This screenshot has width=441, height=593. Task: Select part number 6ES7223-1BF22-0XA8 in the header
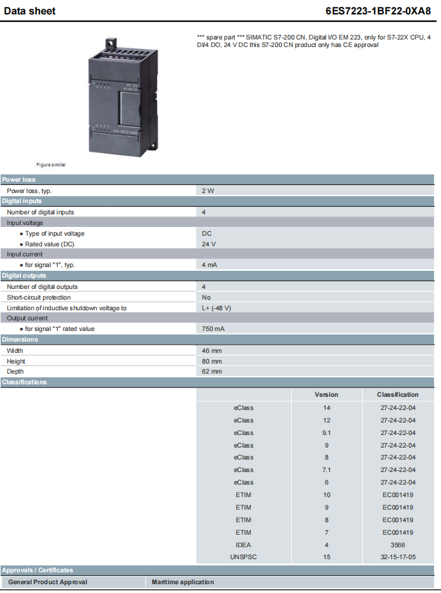pos(378,11)
